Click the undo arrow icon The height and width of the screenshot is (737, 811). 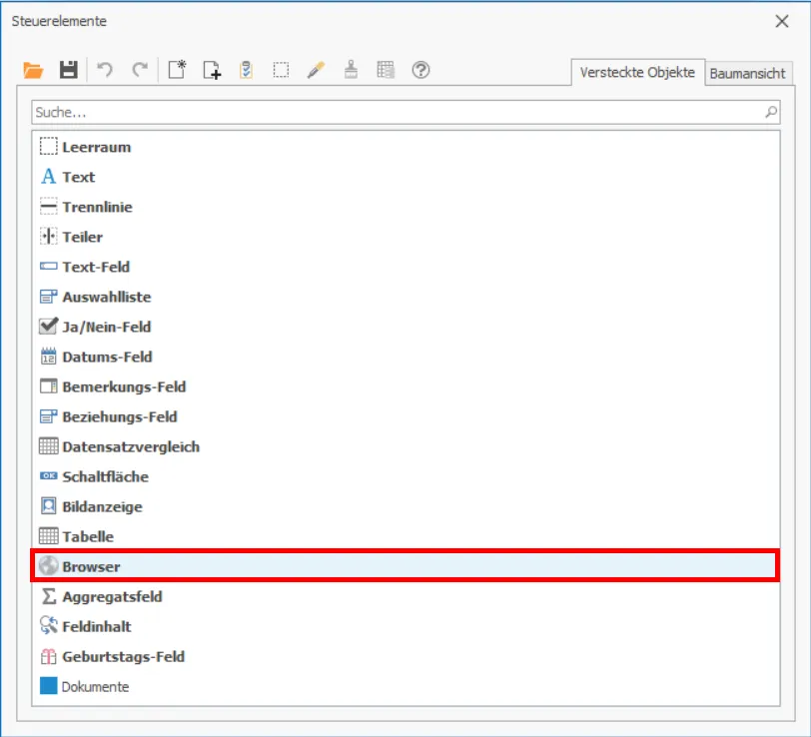105,70
